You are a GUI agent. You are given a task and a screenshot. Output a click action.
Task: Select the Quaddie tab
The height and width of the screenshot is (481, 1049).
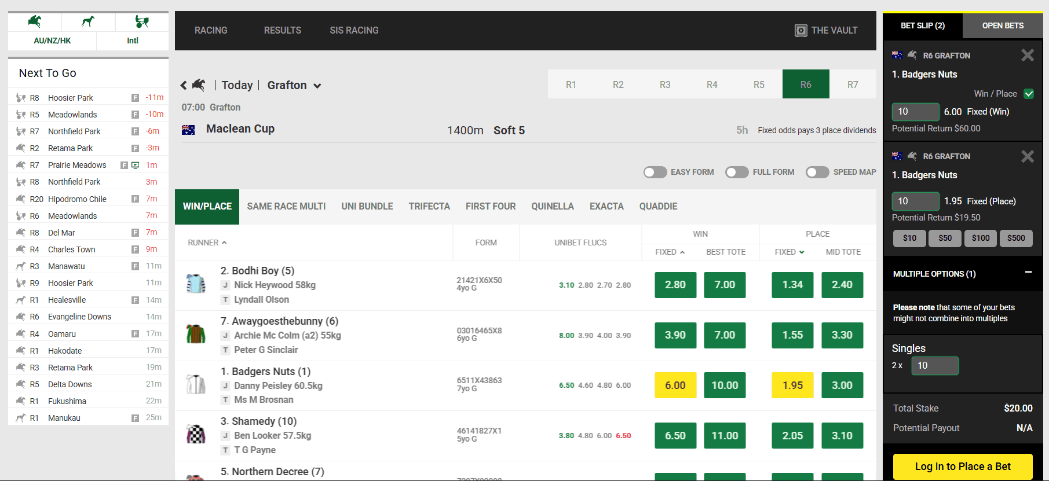[x=658, y=207]
